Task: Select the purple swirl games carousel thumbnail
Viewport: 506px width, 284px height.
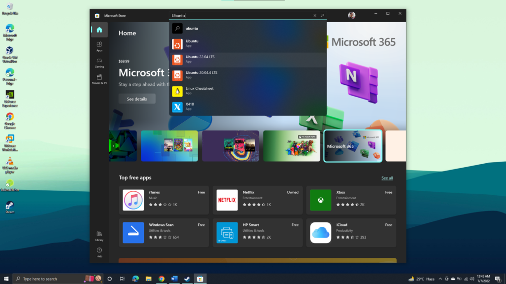Action: 230,146
